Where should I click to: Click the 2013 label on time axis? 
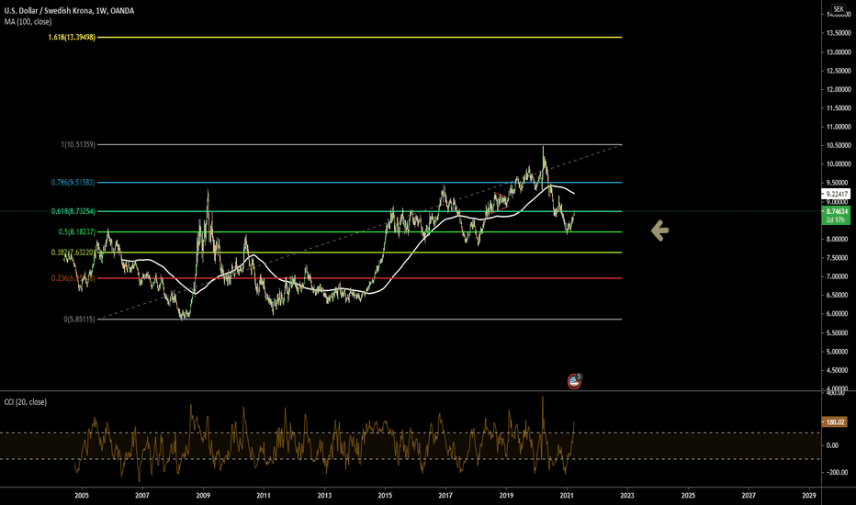324,496
